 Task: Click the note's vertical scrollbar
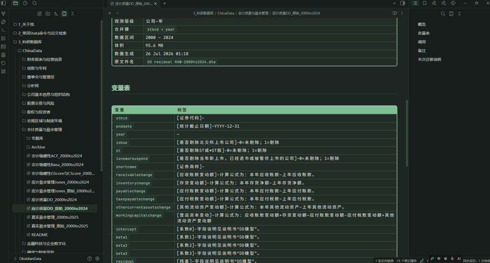pos(407,133)
